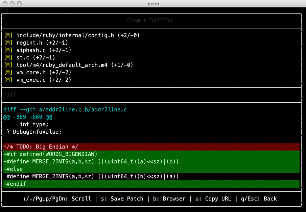Click the [M] marker beside st.c
The height and width of the screenshot is (212, 306).
click(8, 57)
